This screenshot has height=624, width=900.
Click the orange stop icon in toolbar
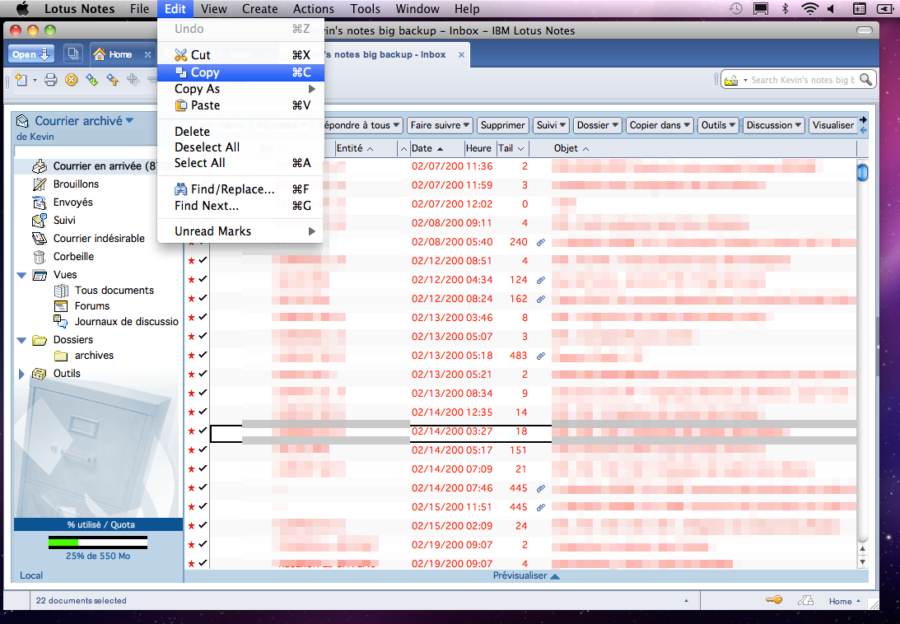tap(71, 80)
